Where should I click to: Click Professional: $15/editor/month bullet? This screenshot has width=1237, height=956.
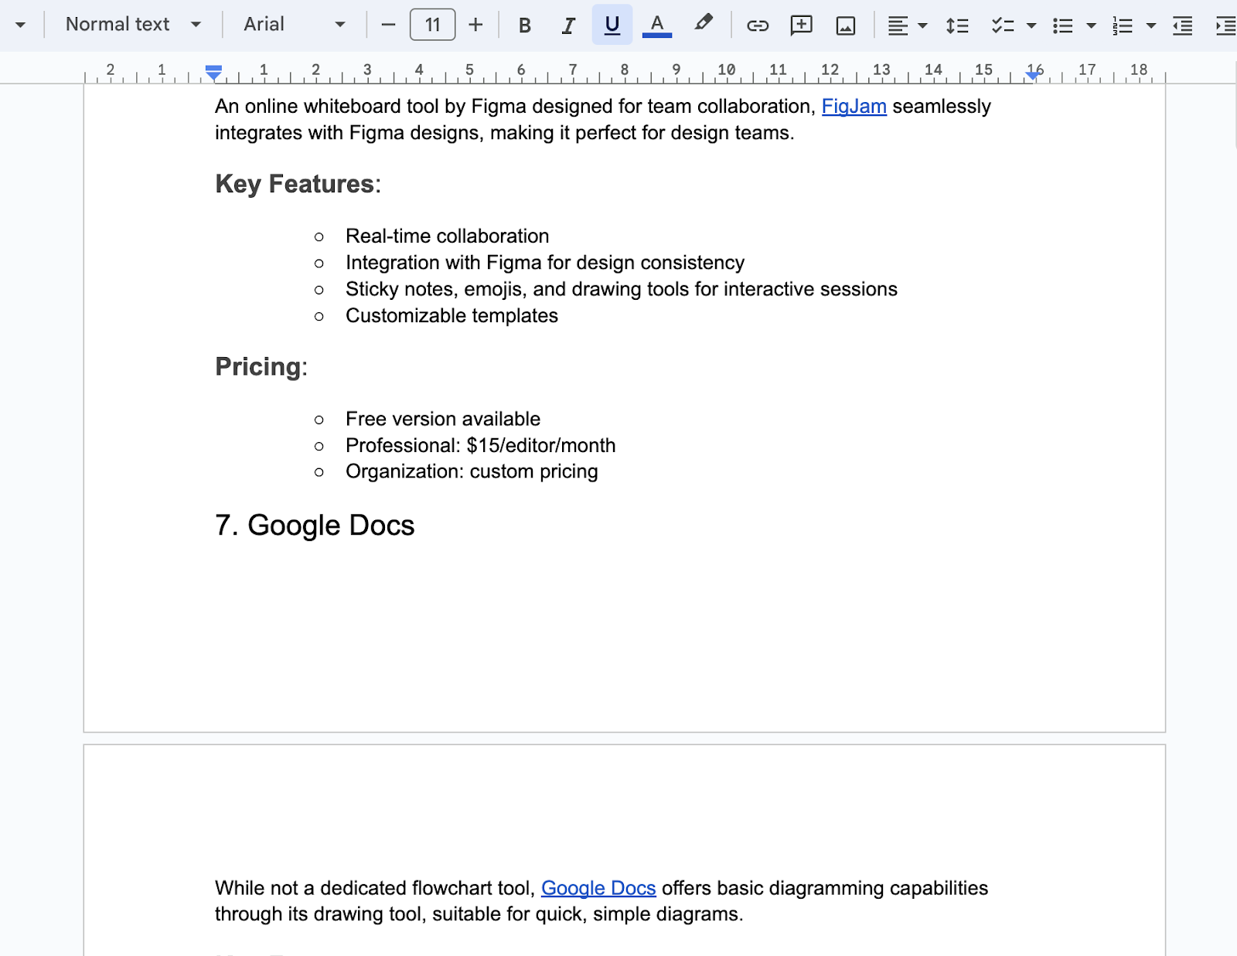[x=481, y=445]
